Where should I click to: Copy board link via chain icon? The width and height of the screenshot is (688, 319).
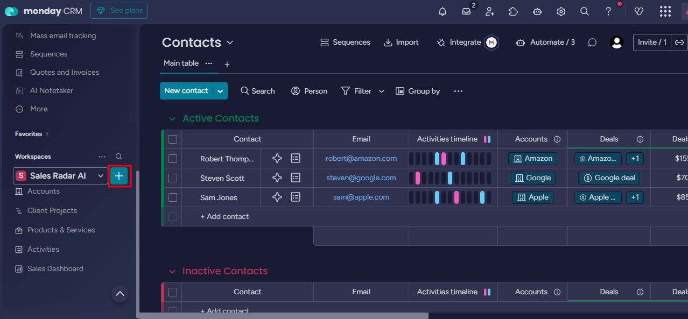(679, 42)
